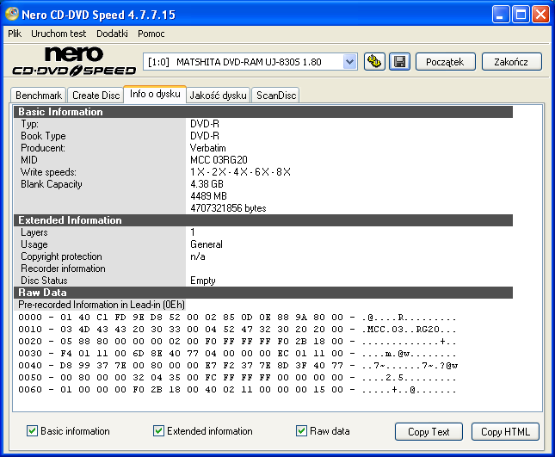Click the Producent value Verbatim
The image size is (555, 457).
(x=207, y=148)
